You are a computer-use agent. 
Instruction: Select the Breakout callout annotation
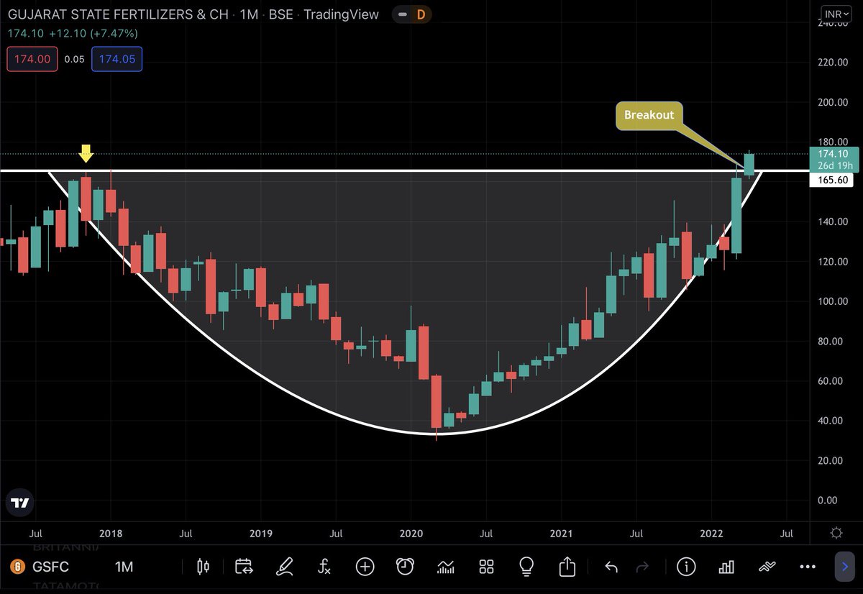pyautogui.click(x=649, y=115)
